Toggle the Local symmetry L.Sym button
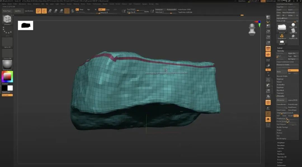 point(268,61)
